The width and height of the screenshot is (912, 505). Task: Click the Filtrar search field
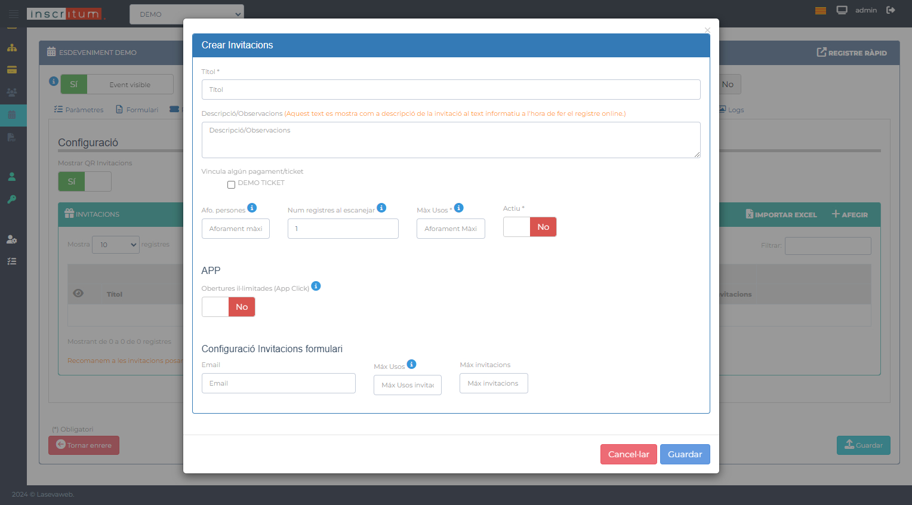point(828,246)
